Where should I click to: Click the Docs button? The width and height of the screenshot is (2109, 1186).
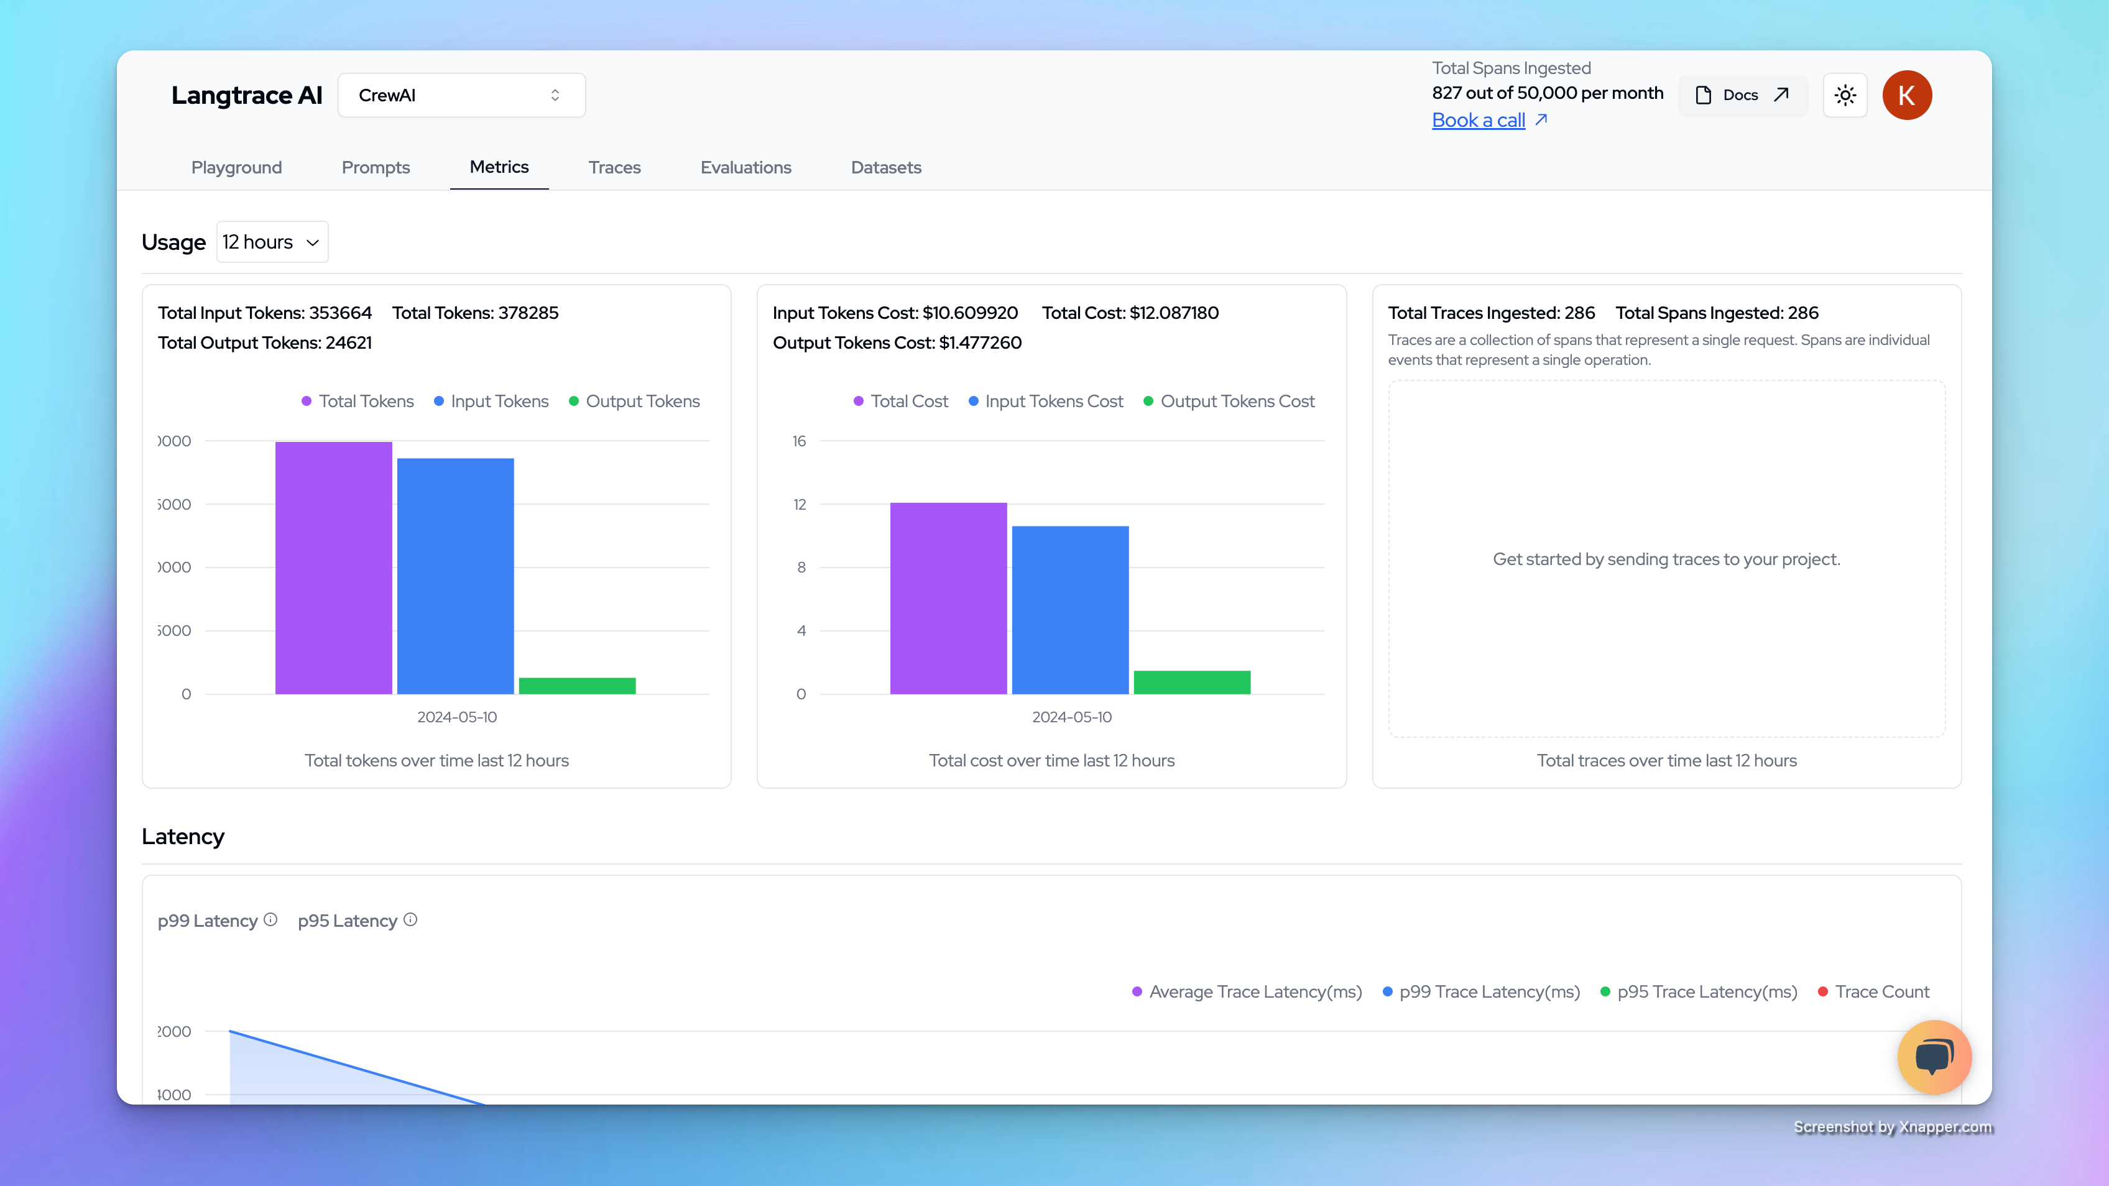coord(1742,95)
